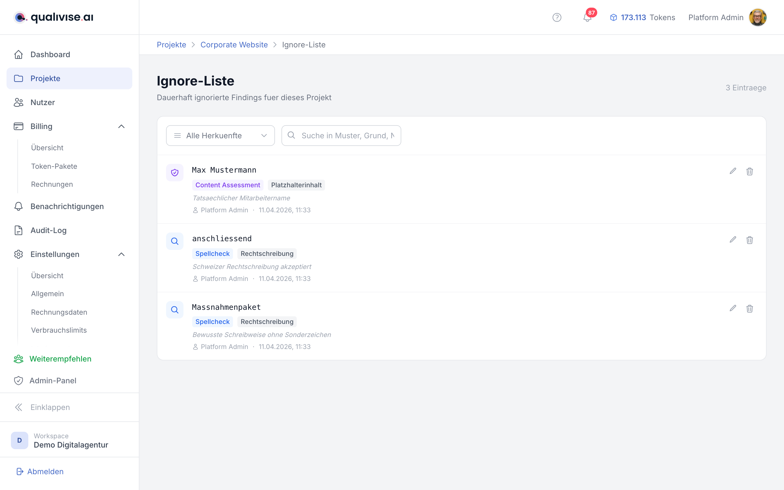
Task: Open Token-Pakete submenu item
Action: click(54, 166)
